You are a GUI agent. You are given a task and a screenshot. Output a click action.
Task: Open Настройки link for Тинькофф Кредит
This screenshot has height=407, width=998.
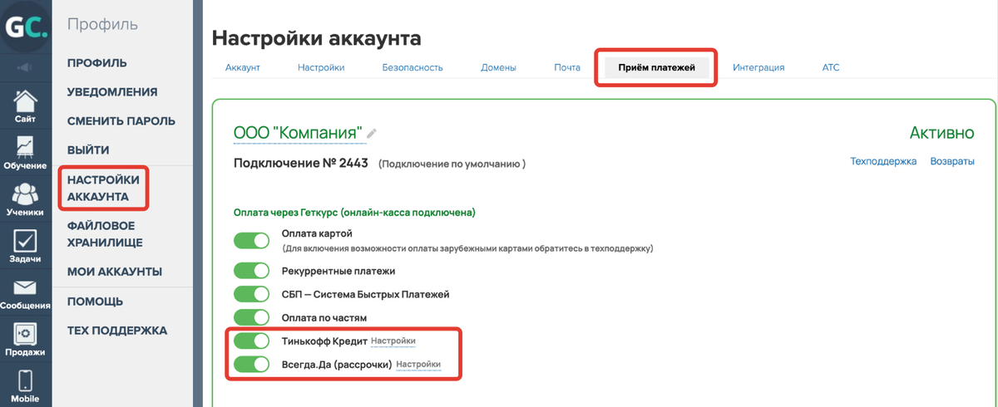coord(393,341)
